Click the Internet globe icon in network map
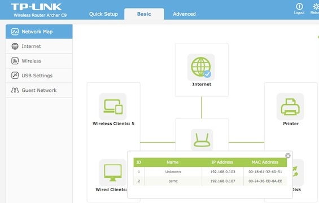 (201, 67)
